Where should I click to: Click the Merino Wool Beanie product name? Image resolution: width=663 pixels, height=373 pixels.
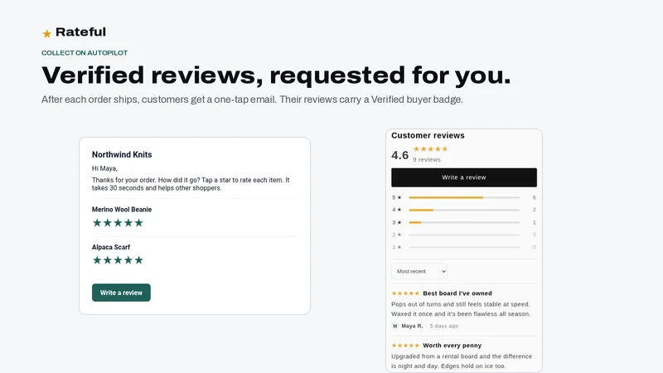pos(122,210)
